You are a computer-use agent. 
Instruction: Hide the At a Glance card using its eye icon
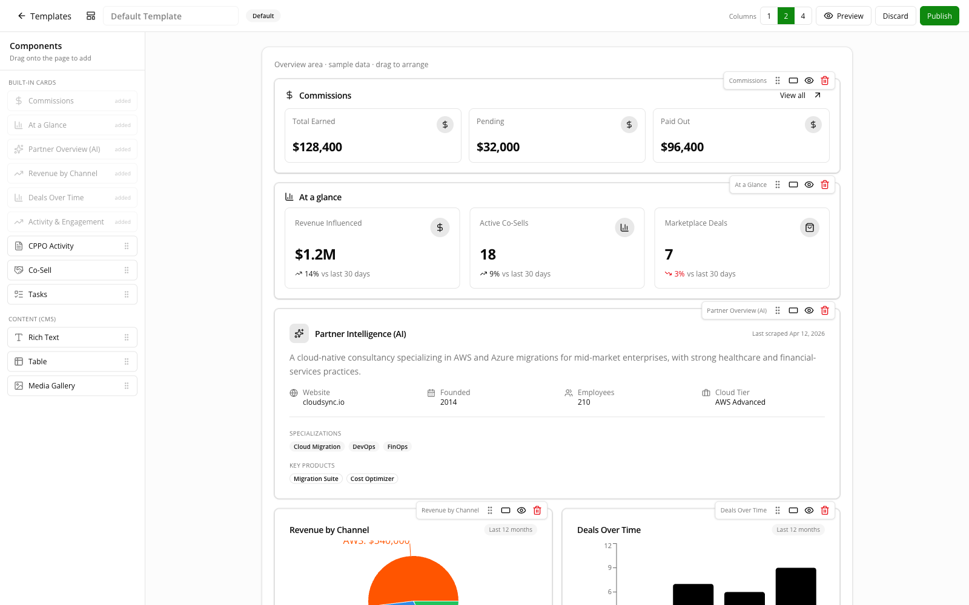[x=809, y=185]
